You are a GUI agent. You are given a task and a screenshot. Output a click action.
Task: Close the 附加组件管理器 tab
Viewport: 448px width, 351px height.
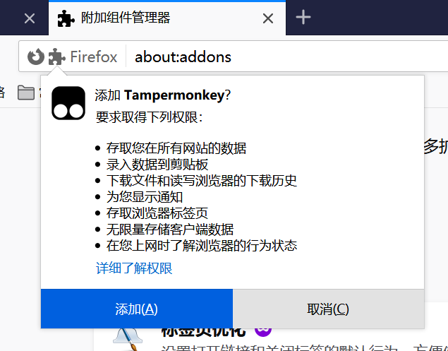[268, 18]
